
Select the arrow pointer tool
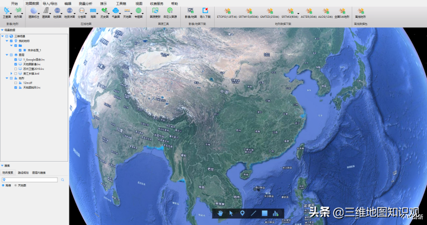(x=231, y=213)
